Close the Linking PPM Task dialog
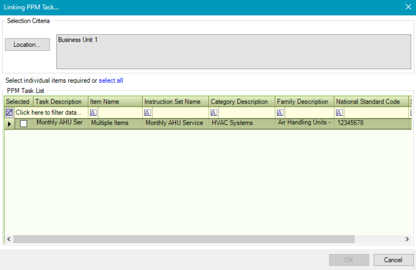Viewport: 416px width, 270px height. pos(408,7)
